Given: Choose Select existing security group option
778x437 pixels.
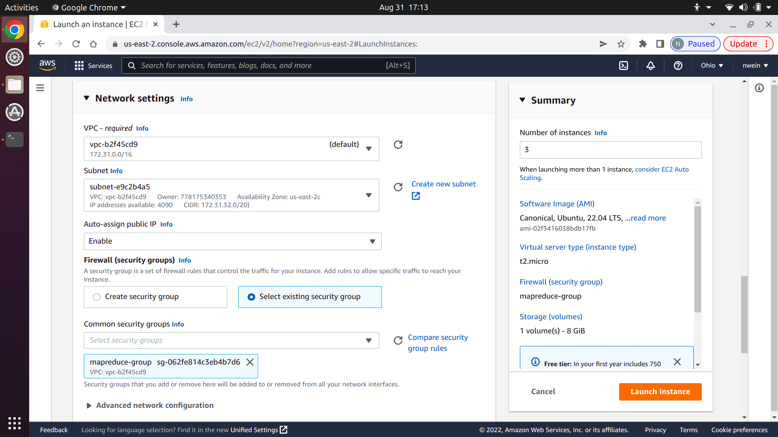Looking at the screenshot, I should click(251, 297).
